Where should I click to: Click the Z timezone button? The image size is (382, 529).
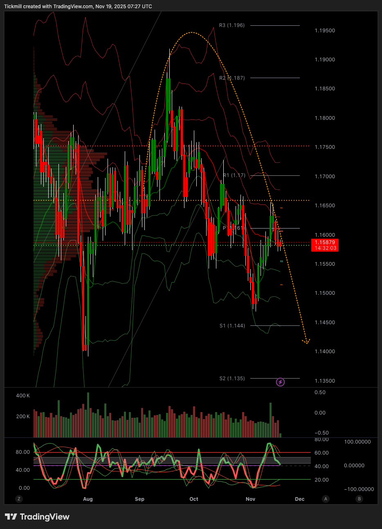[18, 499]
